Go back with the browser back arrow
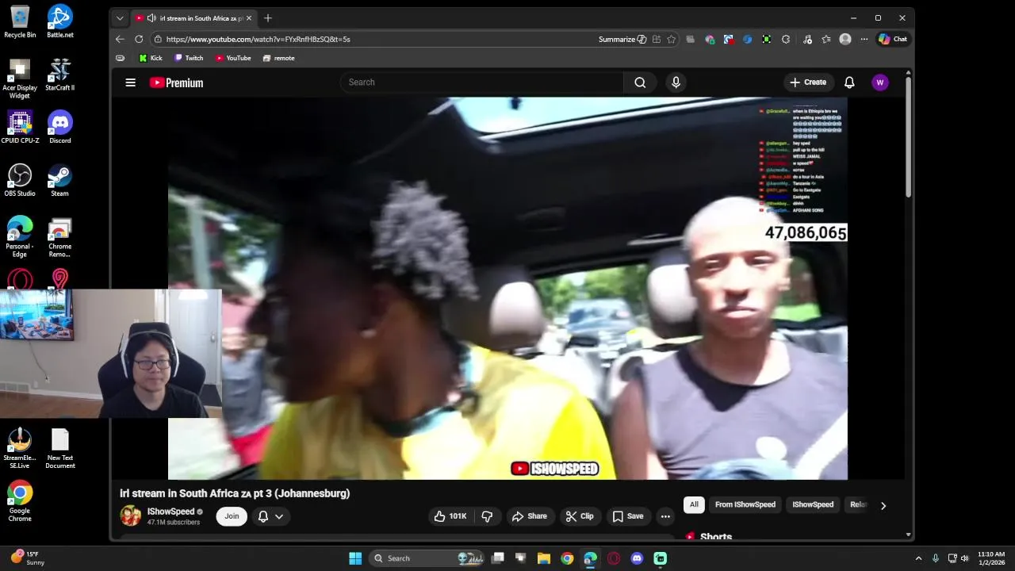The height and width of the screenshot is (571, 1015). tap(120, 39)
